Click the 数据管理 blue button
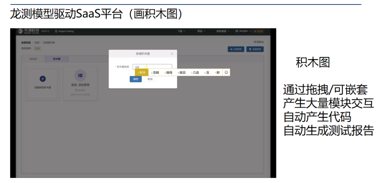The height and width of the screenshot is (183, 379). (x=255, y=49)
